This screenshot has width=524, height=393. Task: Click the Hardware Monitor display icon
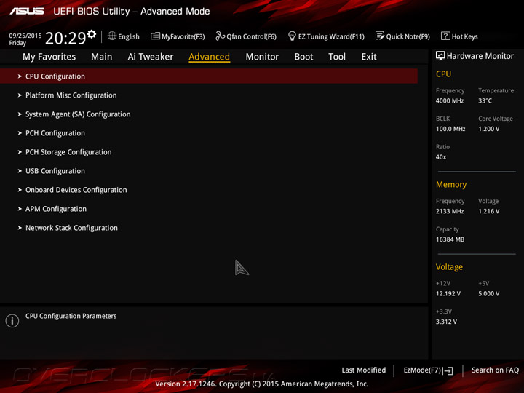pos(440,56)
